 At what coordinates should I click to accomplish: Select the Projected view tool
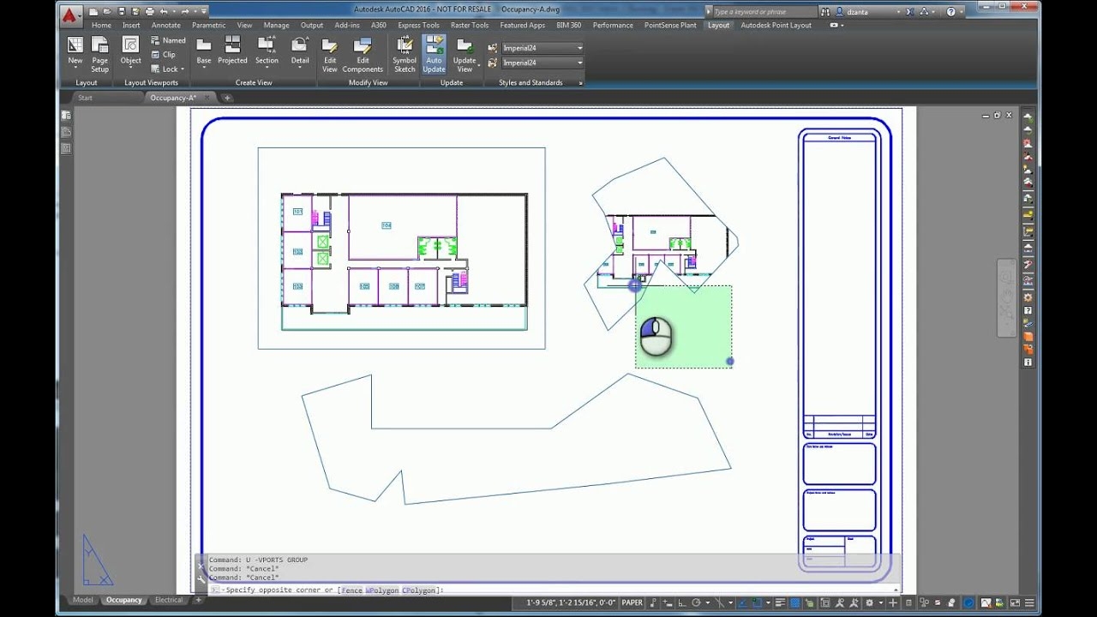pos(232,51)
